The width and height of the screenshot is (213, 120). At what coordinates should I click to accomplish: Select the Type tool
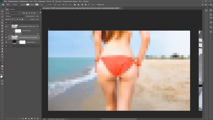(x=2, y=57)
